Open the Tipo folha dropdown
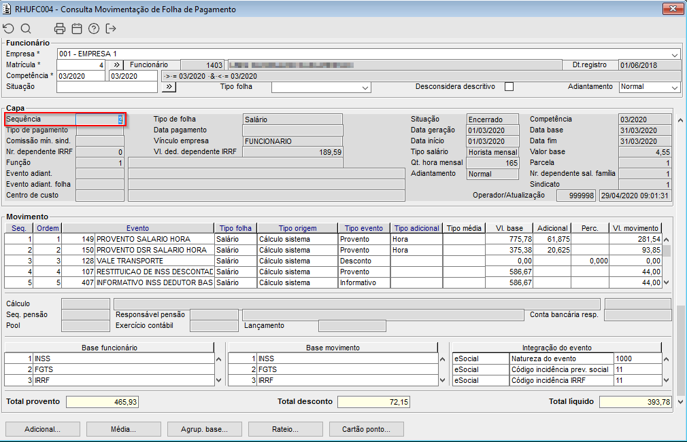687x442 pixels. point(365,88)
